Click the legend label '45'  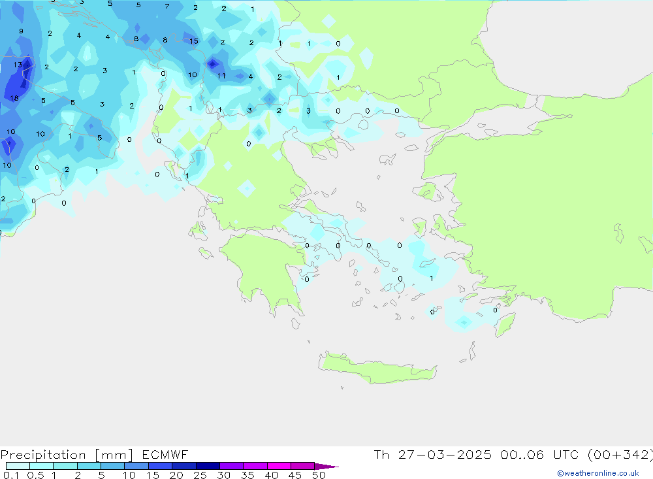coord(295,475)
